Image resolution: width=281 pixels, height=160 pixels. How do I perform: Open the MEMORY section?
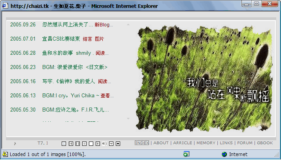[206, 143]
